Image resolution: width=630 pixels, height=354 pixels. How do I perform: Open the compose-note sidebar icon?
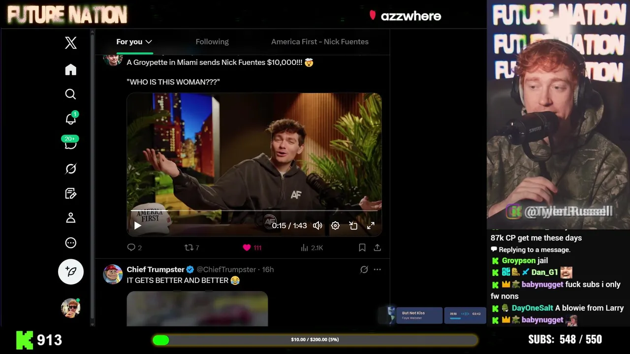point(70,193)
